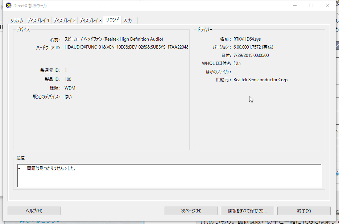Click inside the 注意 notes text box

169,175
